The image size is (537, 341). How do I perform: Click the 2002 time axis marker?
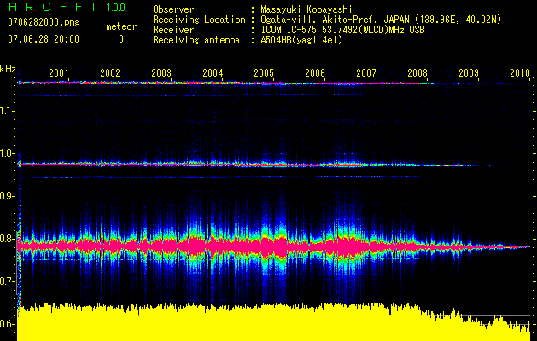(x=110, y=72)
